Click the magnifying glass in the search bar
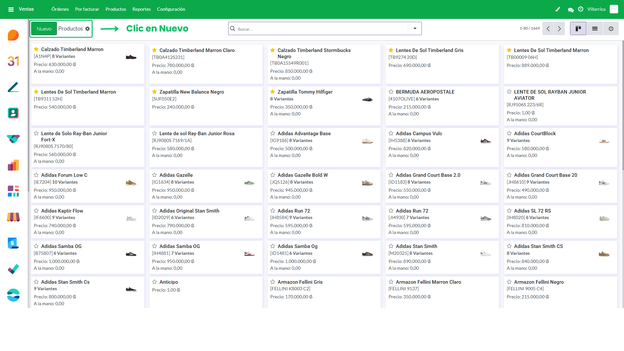This screenshot has height=351, width=624. tap(233, 29)
